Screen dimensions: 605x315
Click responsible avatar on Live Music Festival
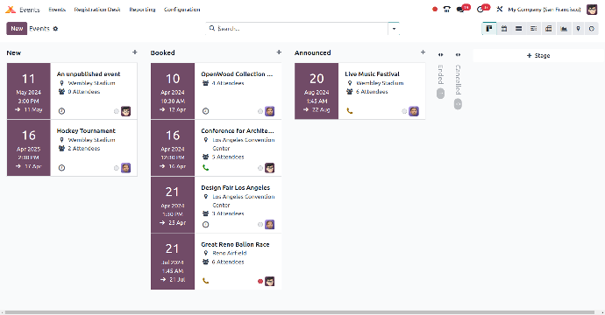tap(414, 111)
